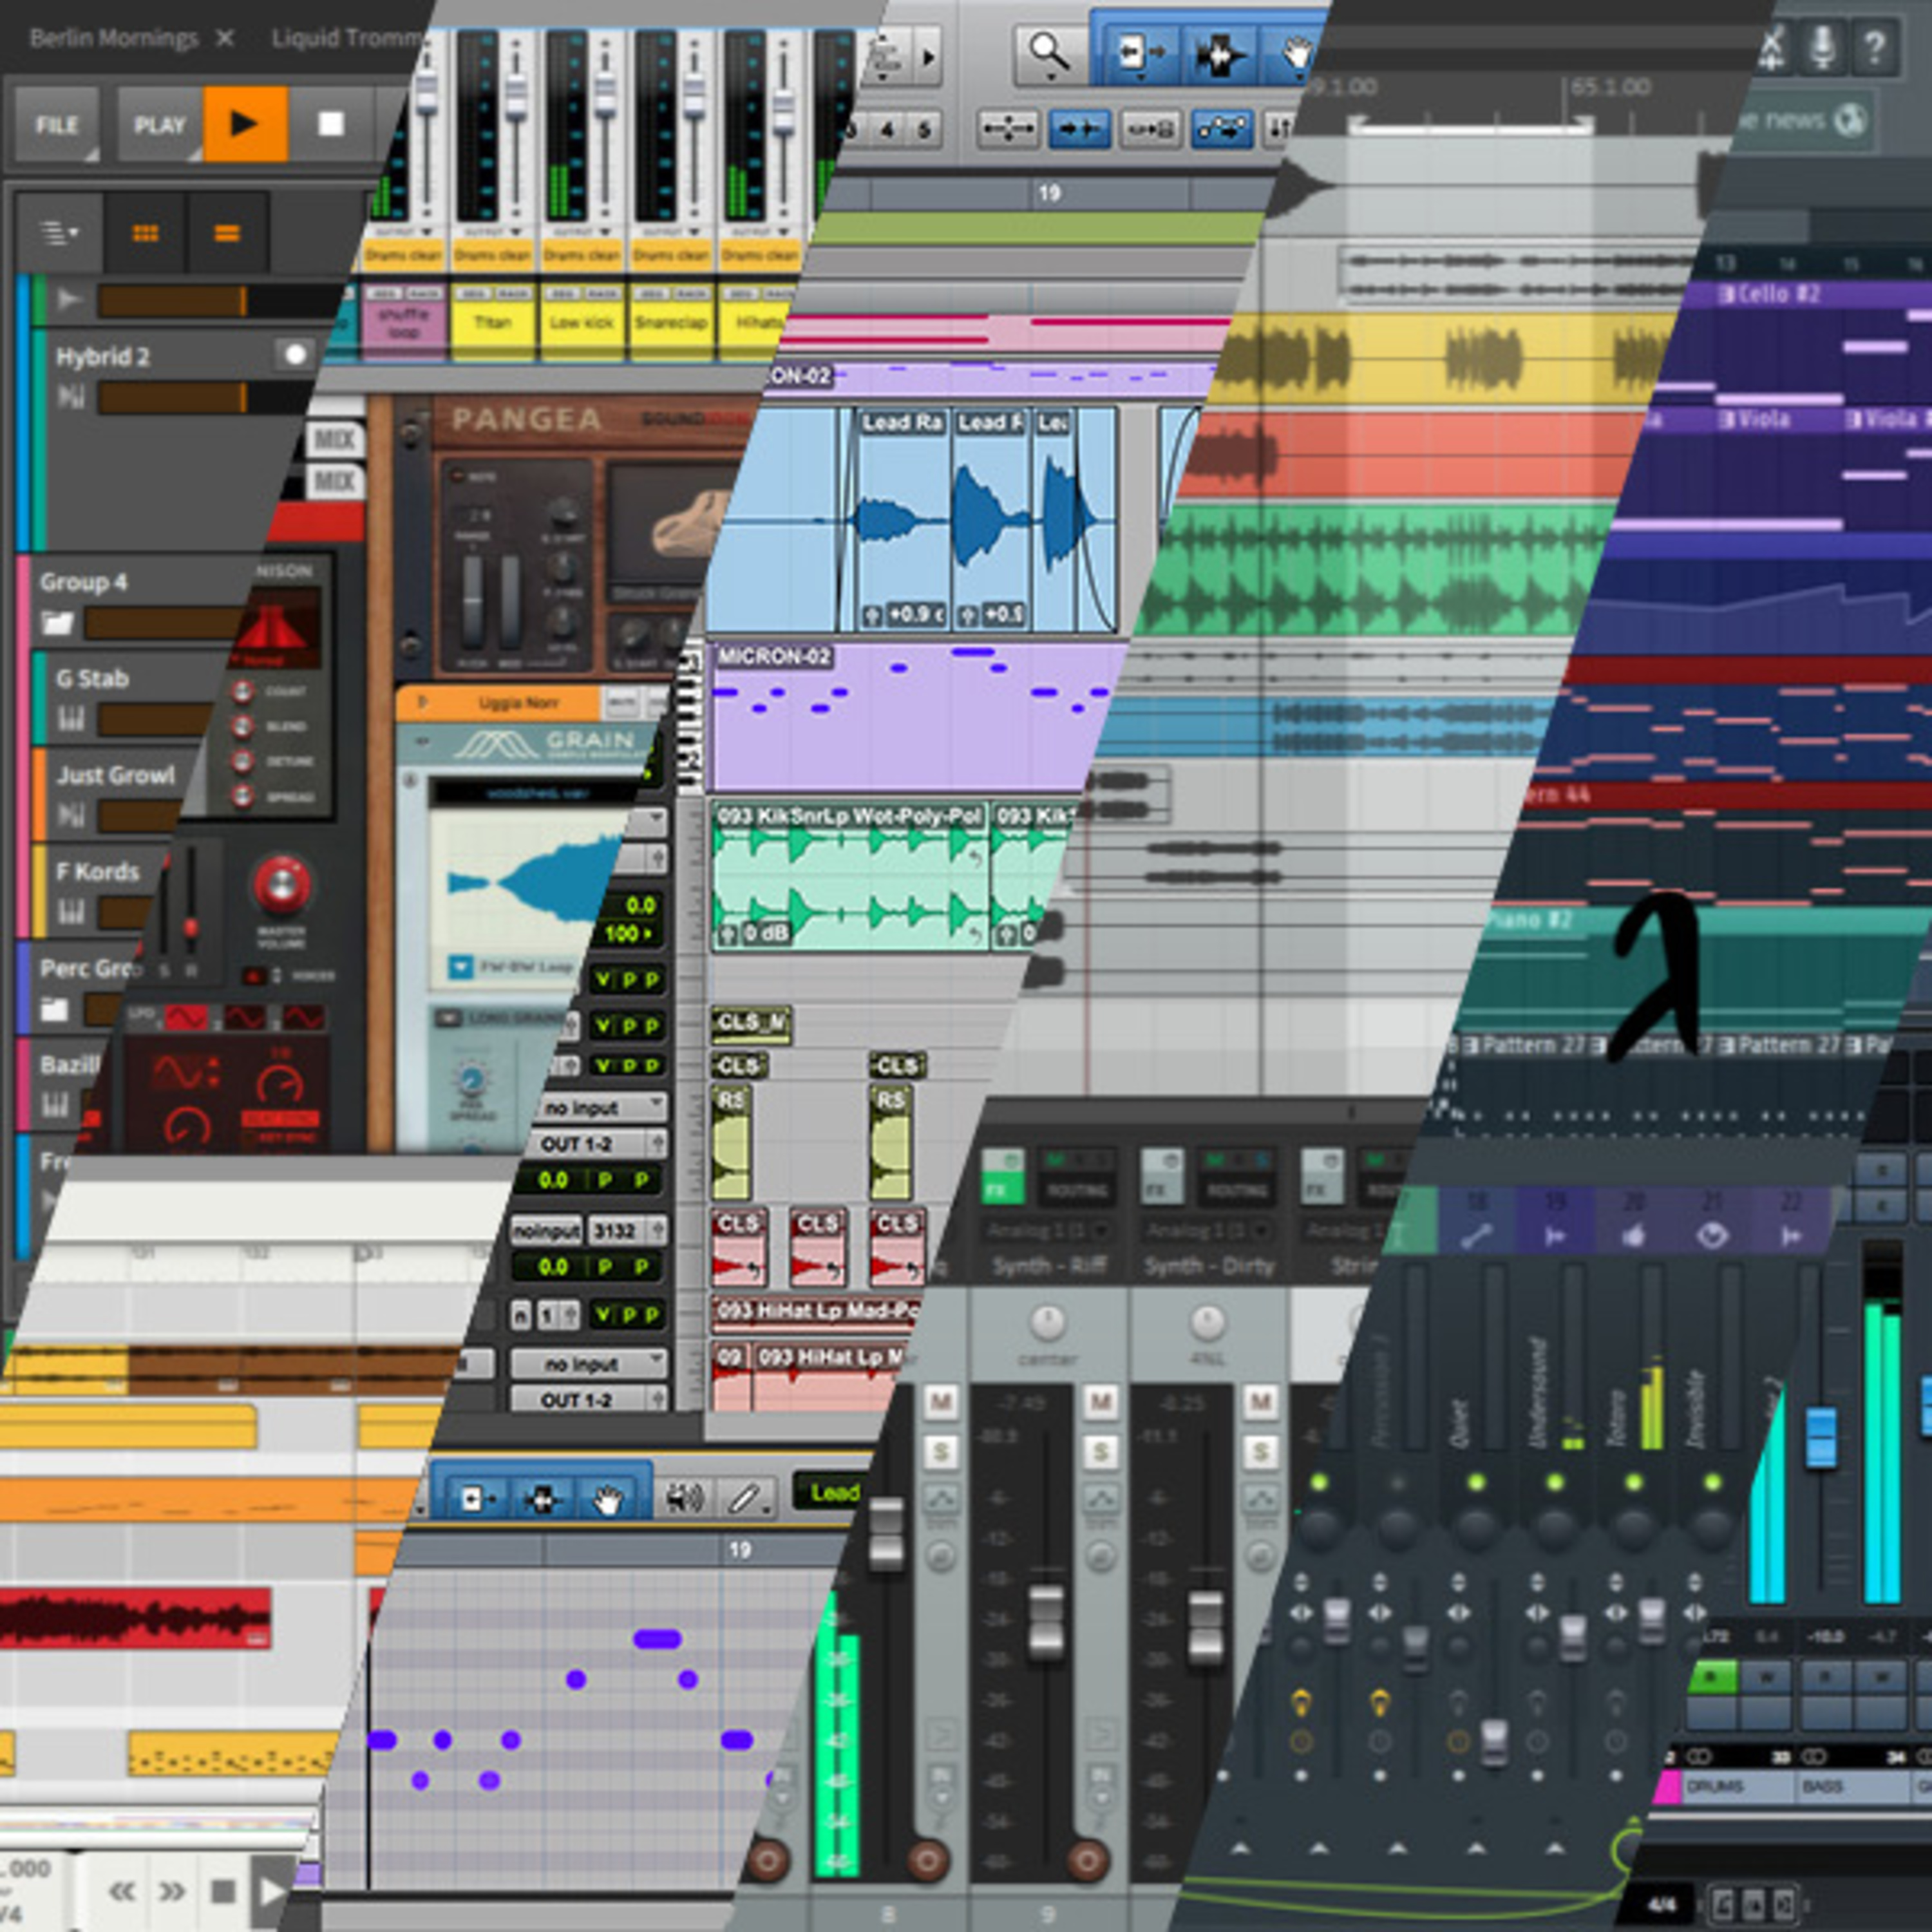This screenshot has height=1932, width=1932.
Task: Show the clip launcher with the orange grid icon
Action: point(145,233)
